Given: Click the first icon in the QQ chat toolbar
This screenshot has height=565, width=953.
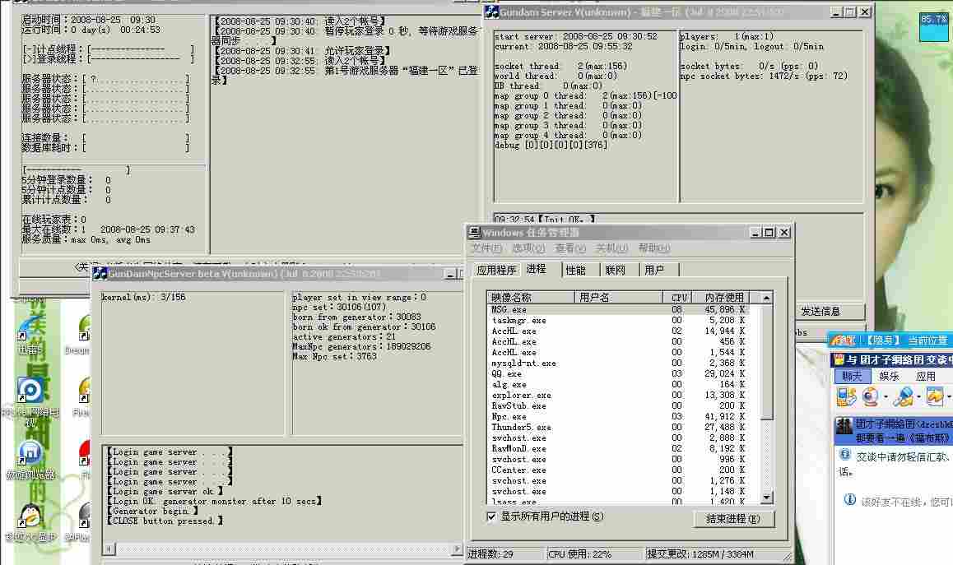Looking at the screenshot, I should (845, 397).
